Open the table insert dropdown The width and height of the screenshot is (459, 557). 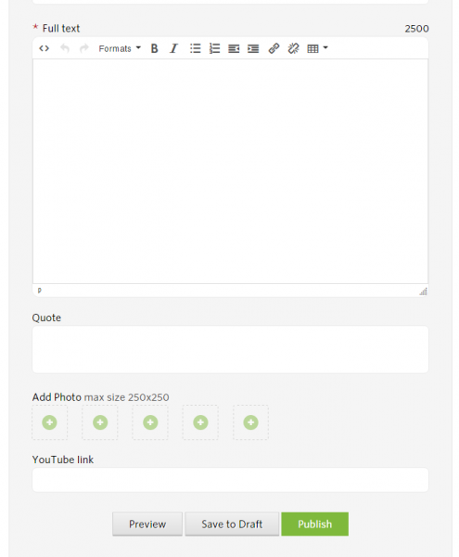click(317, 48)
